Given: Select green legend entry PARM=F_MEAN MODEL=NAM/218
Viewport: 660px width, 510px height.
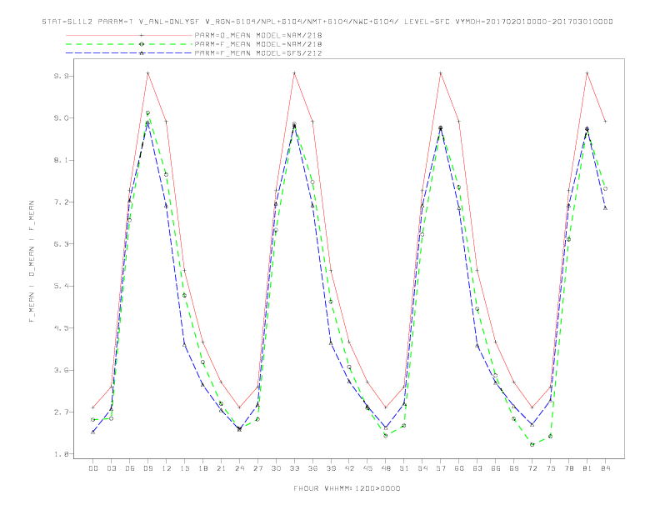Looking at the screenshot, I should pyautogui.click(x=258, y=44).
